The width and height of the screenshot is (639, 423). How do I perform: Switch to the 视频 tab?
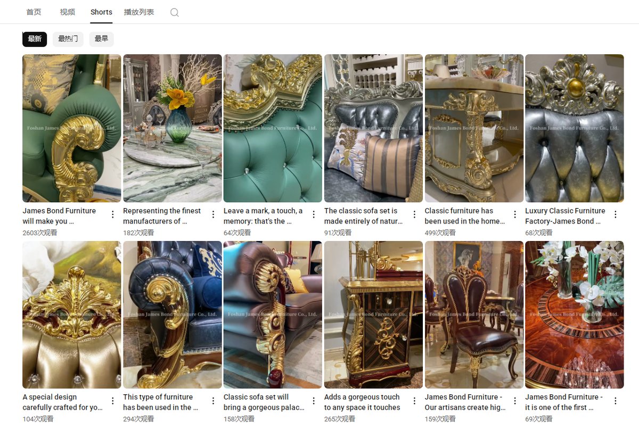tap(68, 12)
